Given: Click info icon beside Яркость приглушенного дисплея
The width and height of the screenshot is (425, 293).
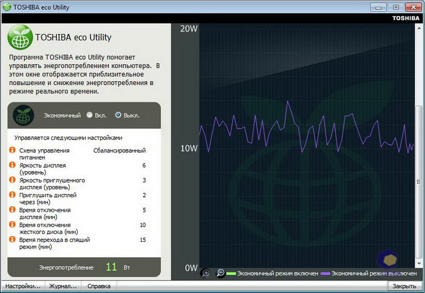Looking at the screenshot, I should coord(12,180).
